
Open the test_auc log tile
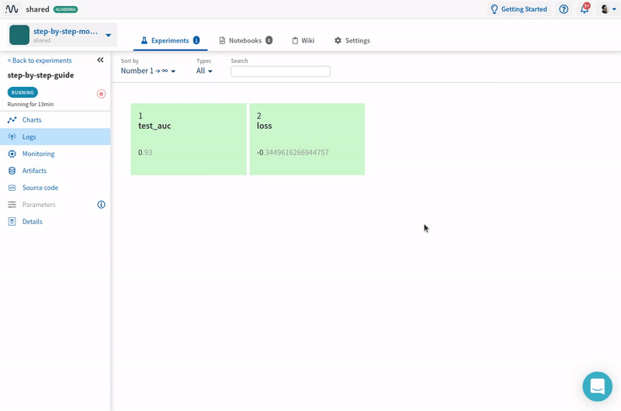tap(189, 140)
